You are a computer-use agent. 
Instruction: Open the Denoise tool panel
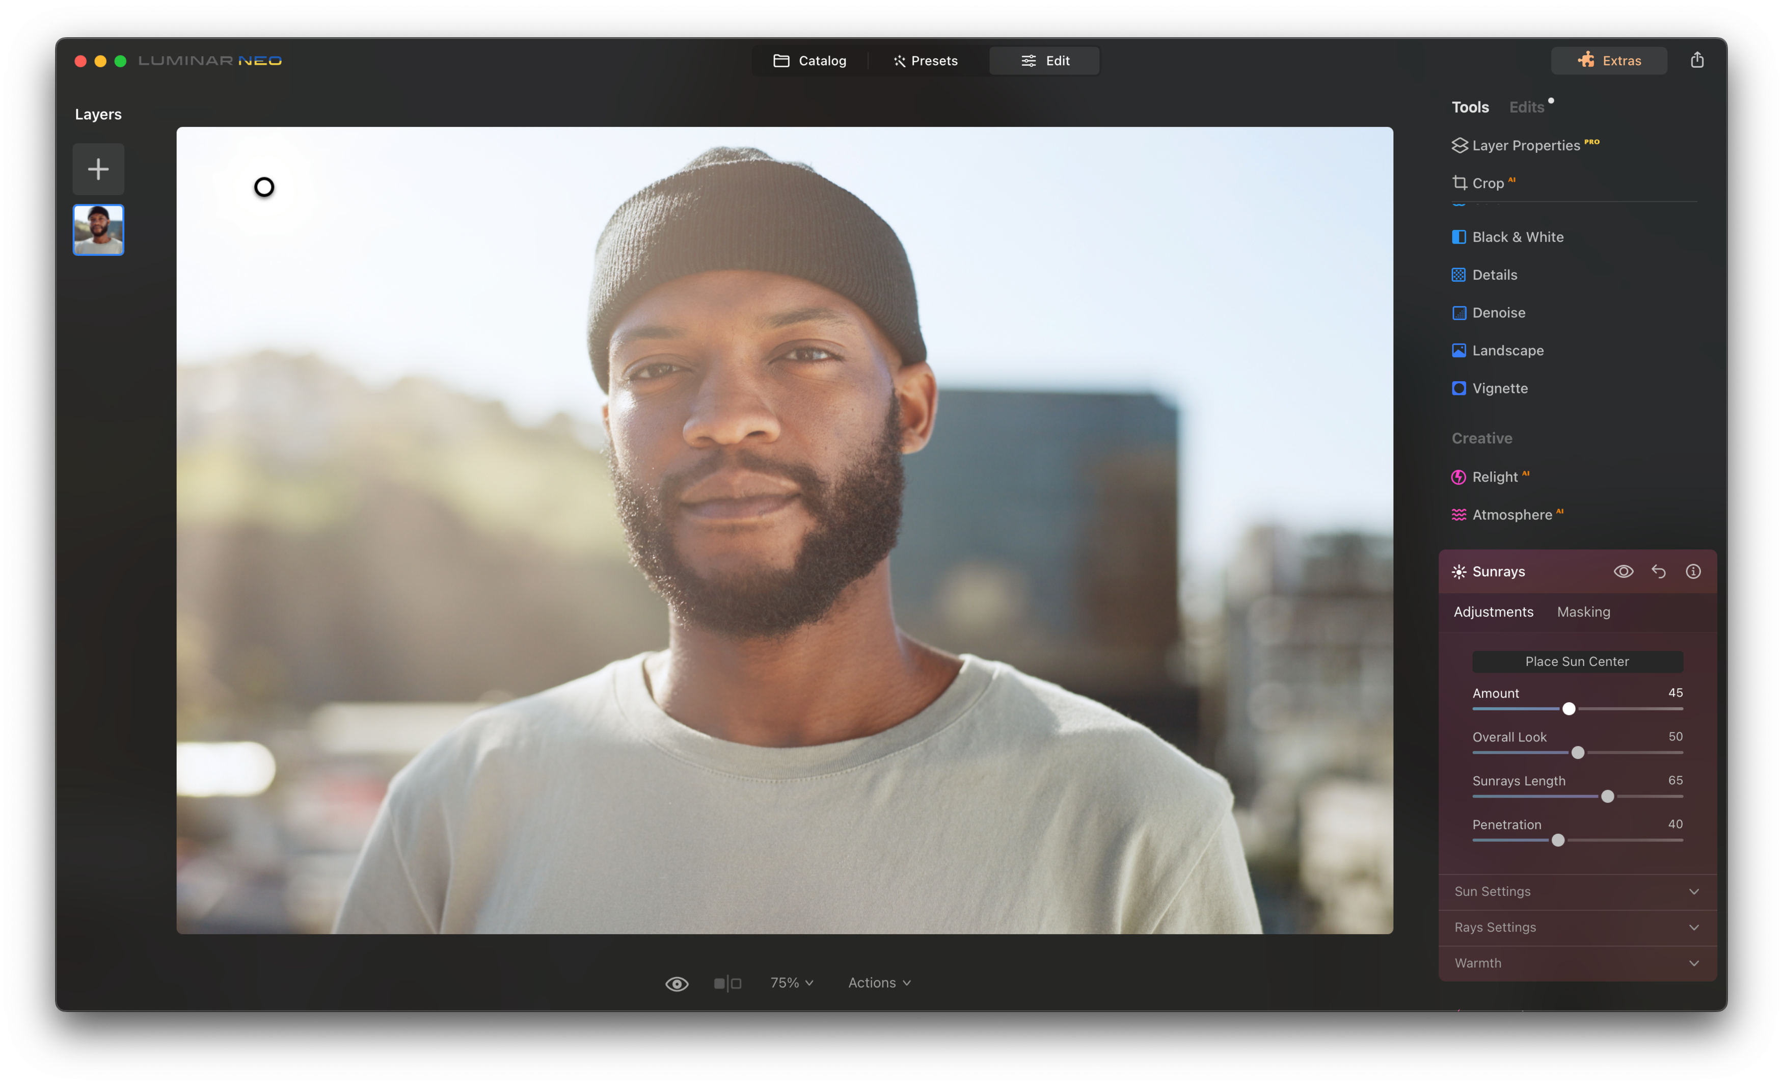pyautogui.click(x=1497, y=312)
